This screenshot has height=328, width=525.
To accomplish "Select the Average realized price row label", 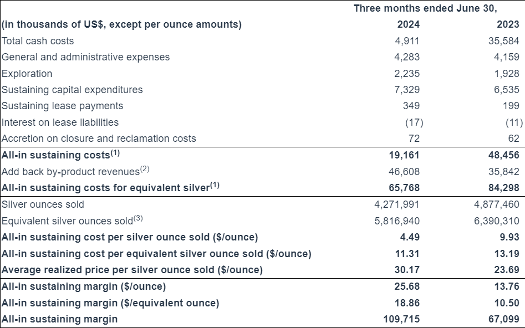I will pyautogui.click(x=132, y=270).
